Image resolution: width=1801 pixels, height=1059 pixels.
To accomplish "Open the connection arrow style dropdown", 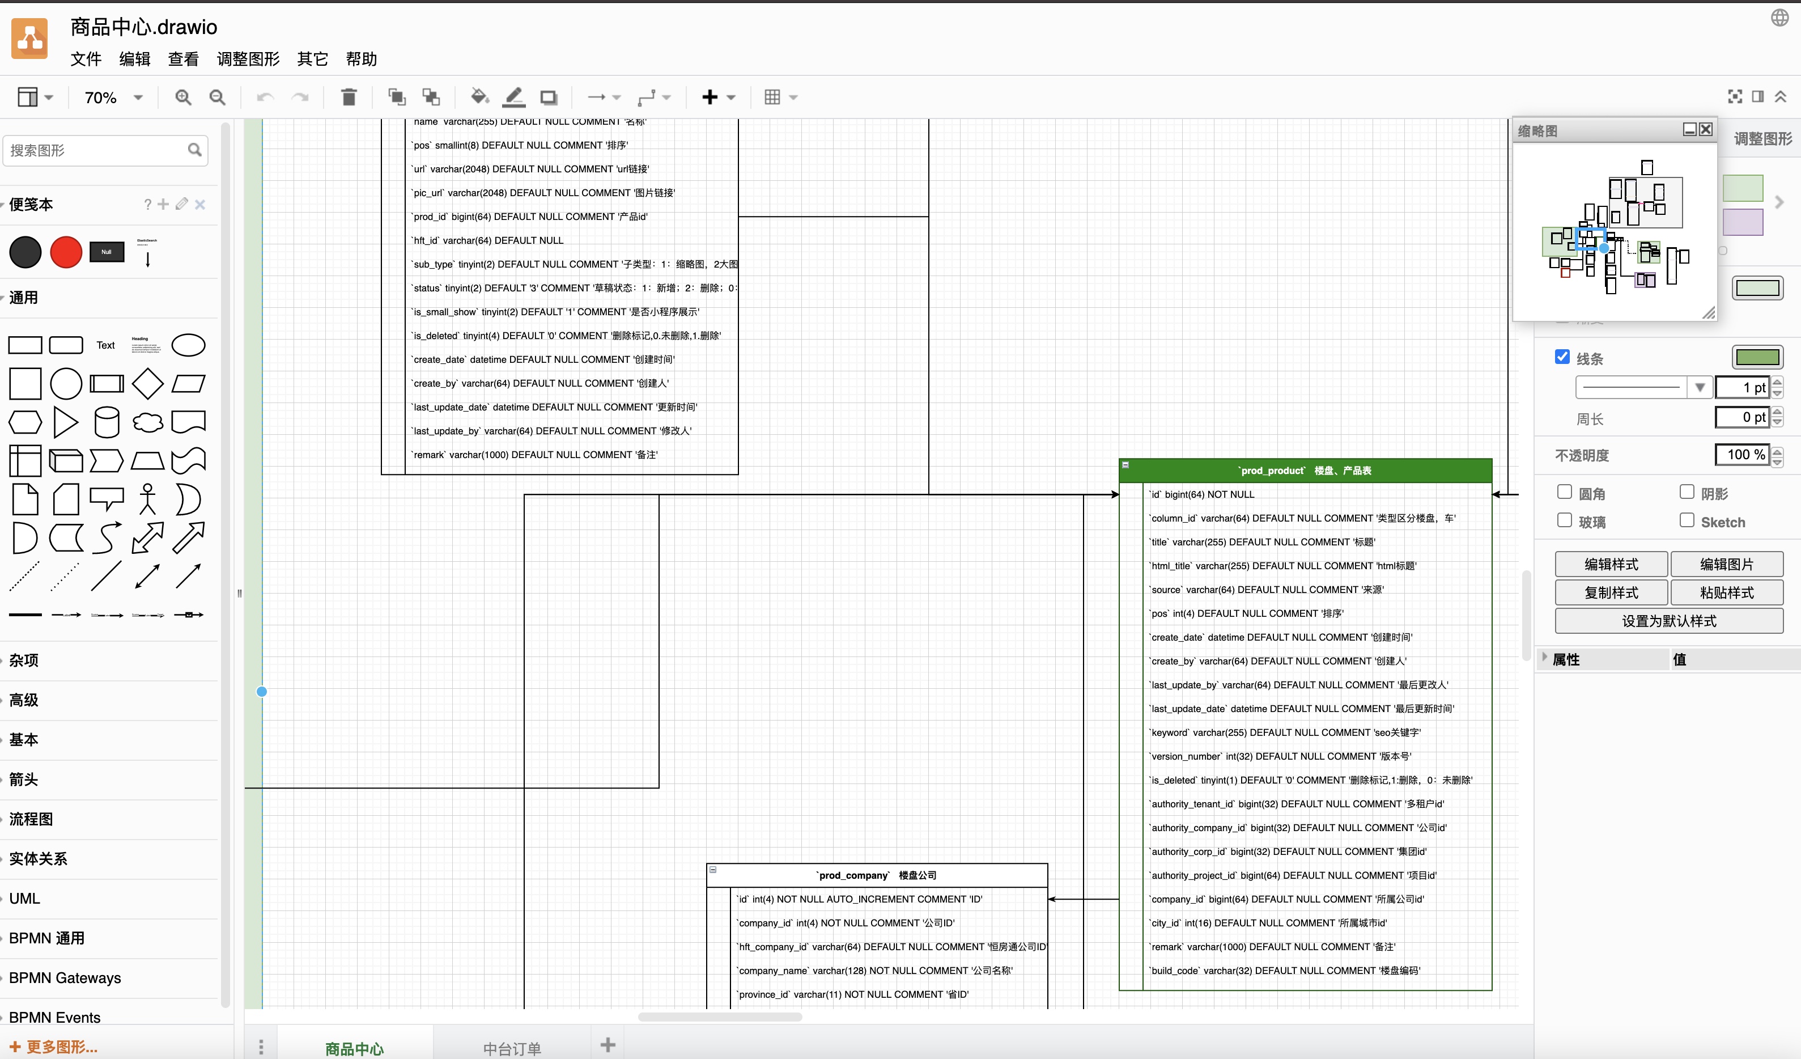I will pyautogui.click(x=604, y=98).
